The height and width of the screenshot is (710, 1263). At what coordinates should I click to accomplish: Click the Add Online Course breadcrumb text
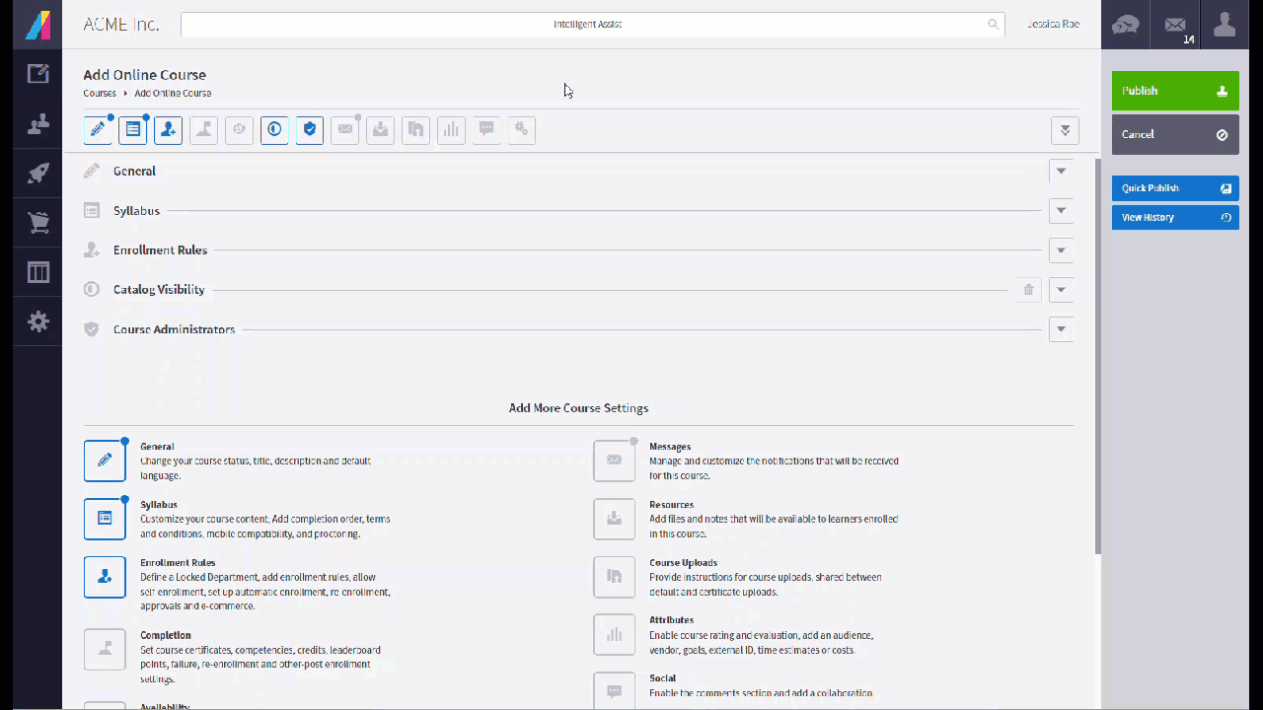point(173,93)
